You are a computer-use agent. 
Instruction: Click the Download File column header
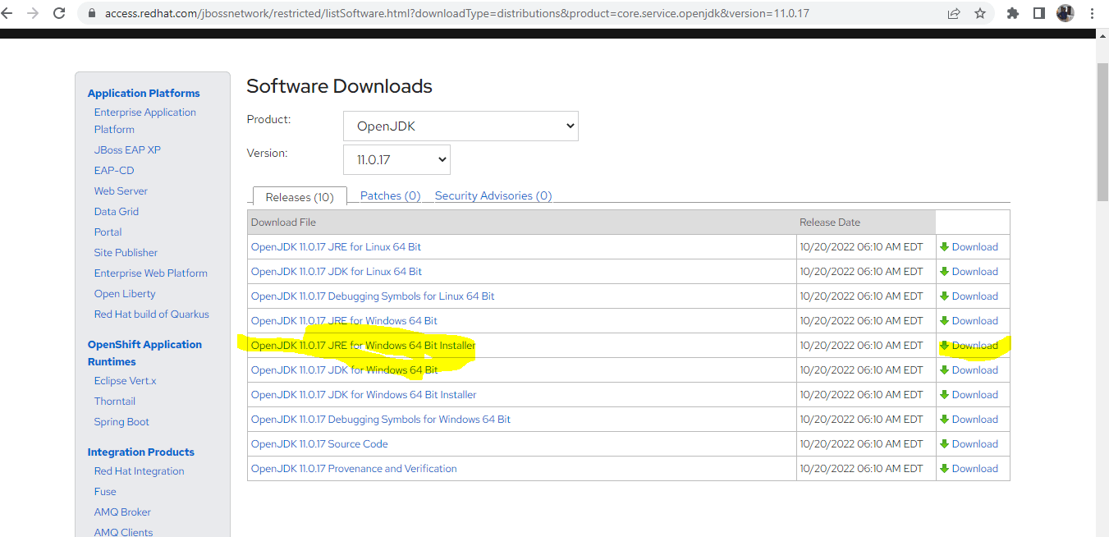coord(283,222)
